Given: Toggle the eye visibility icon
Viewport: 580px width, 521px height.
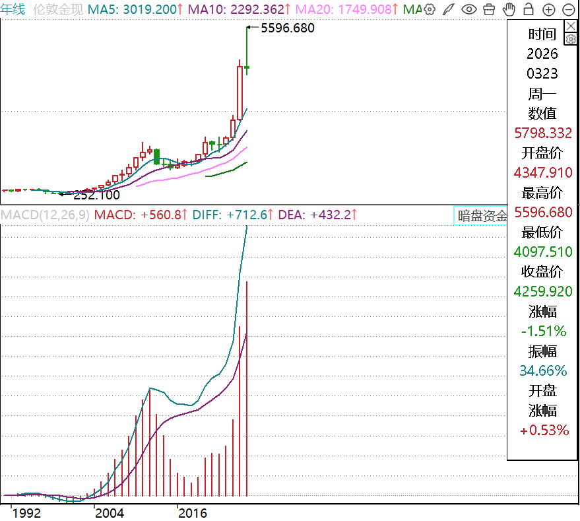Looking at the screenshot, I should click(x=468, y=9).
